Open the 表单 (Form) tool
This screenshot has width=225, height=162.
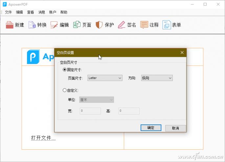point(167,25)
